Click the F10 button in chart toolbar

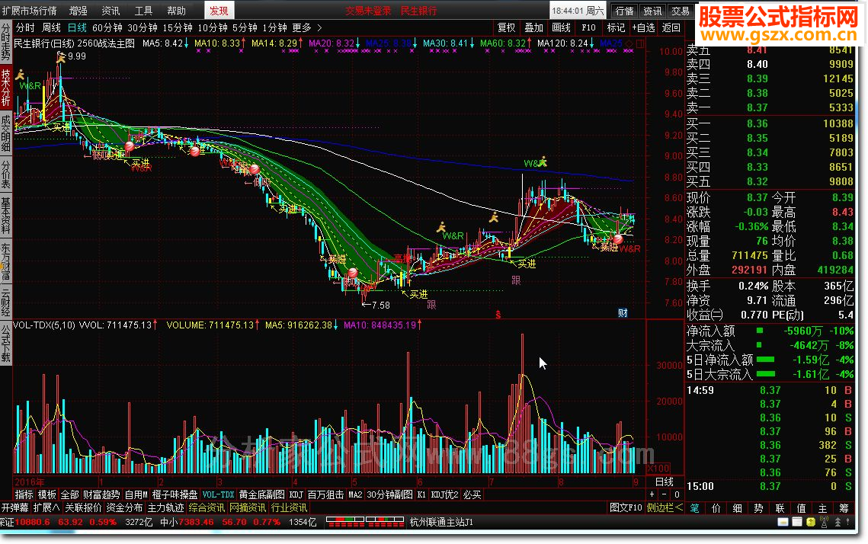(588, 27)
